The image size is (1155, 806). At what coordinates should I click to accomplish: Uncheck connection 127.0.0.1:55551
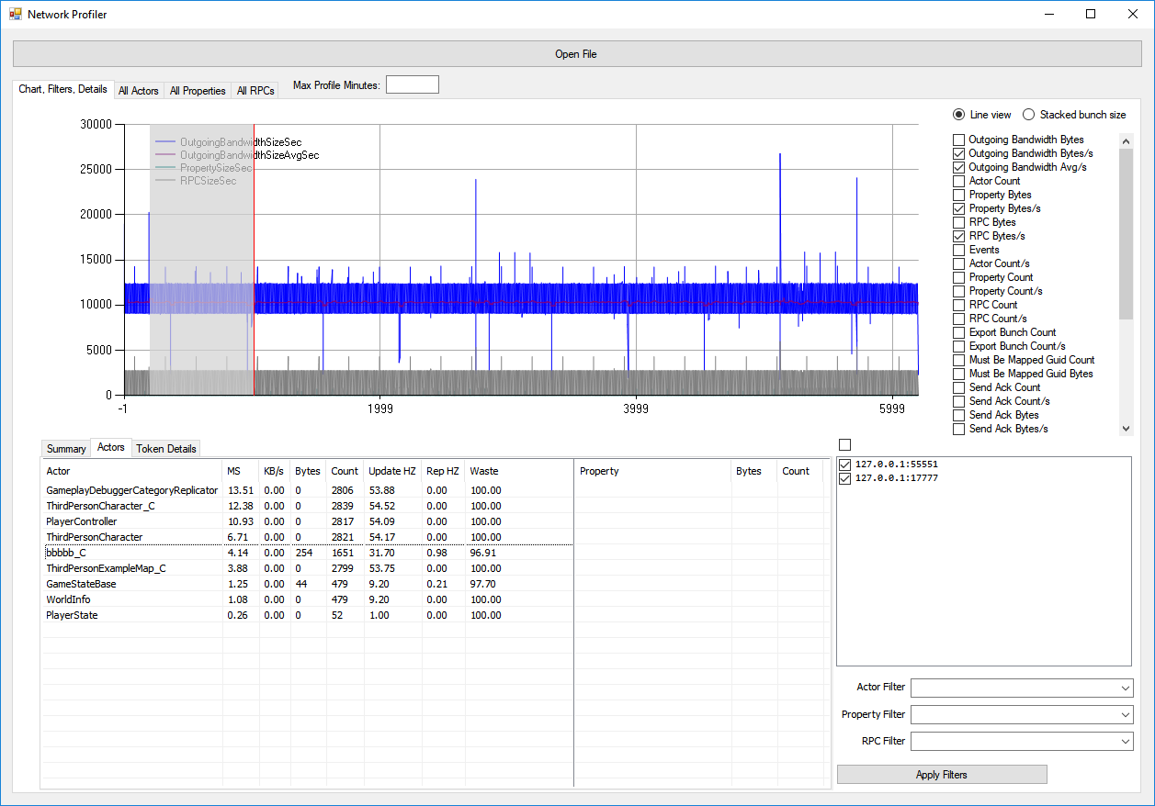(x=845, y=465)
